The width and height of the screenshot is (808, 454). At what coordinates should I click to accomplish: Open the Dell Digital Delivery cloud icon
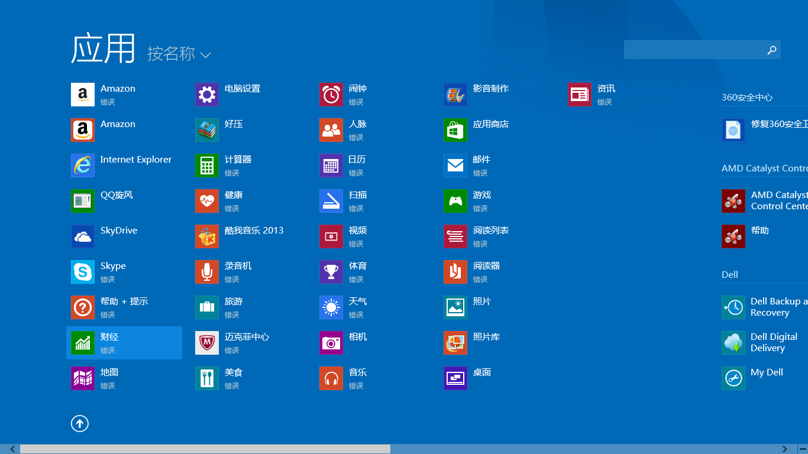click(733, 343)
